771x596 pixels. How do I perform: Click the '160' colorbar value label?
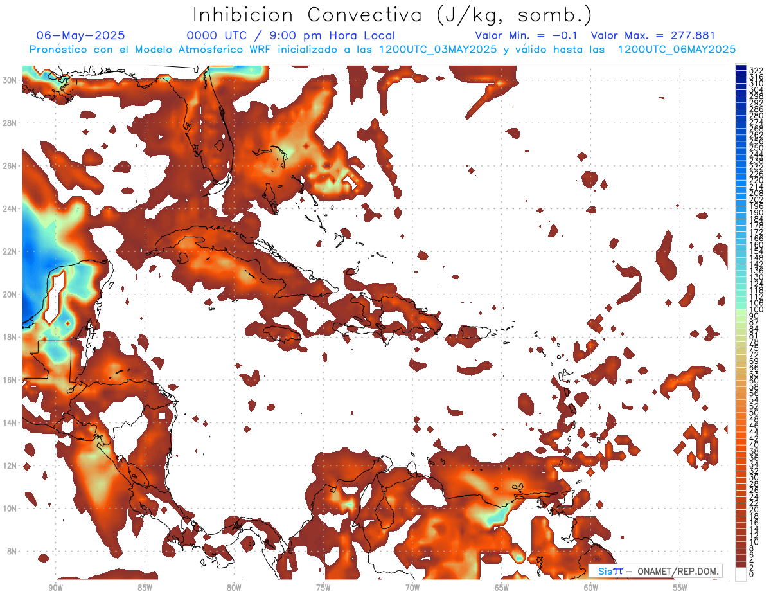click(756, 244)
